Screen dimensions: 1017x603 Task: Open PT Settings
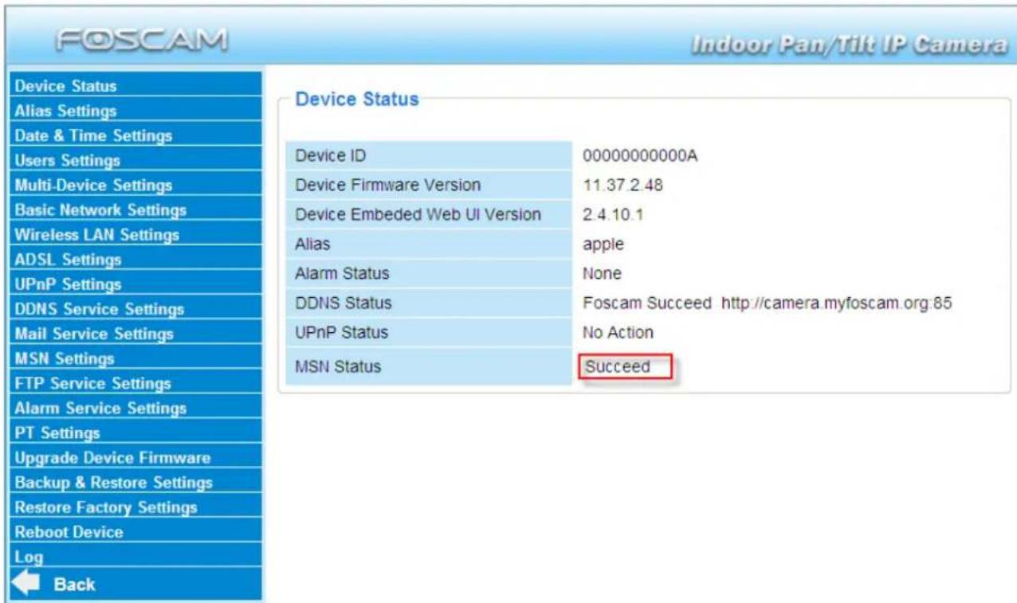(57, 433)
